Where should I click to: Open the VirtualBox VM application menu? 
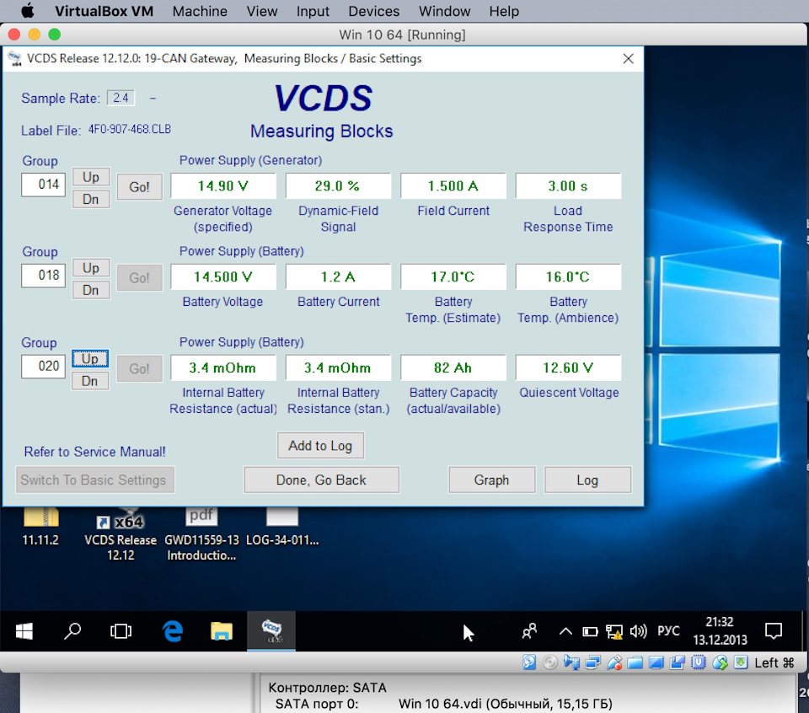(x=104, y=11)
